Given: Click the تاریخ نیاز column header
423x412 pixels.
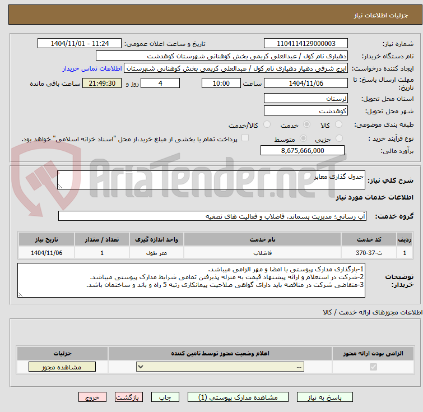Looking at the screenshot, I should [47, 239].
